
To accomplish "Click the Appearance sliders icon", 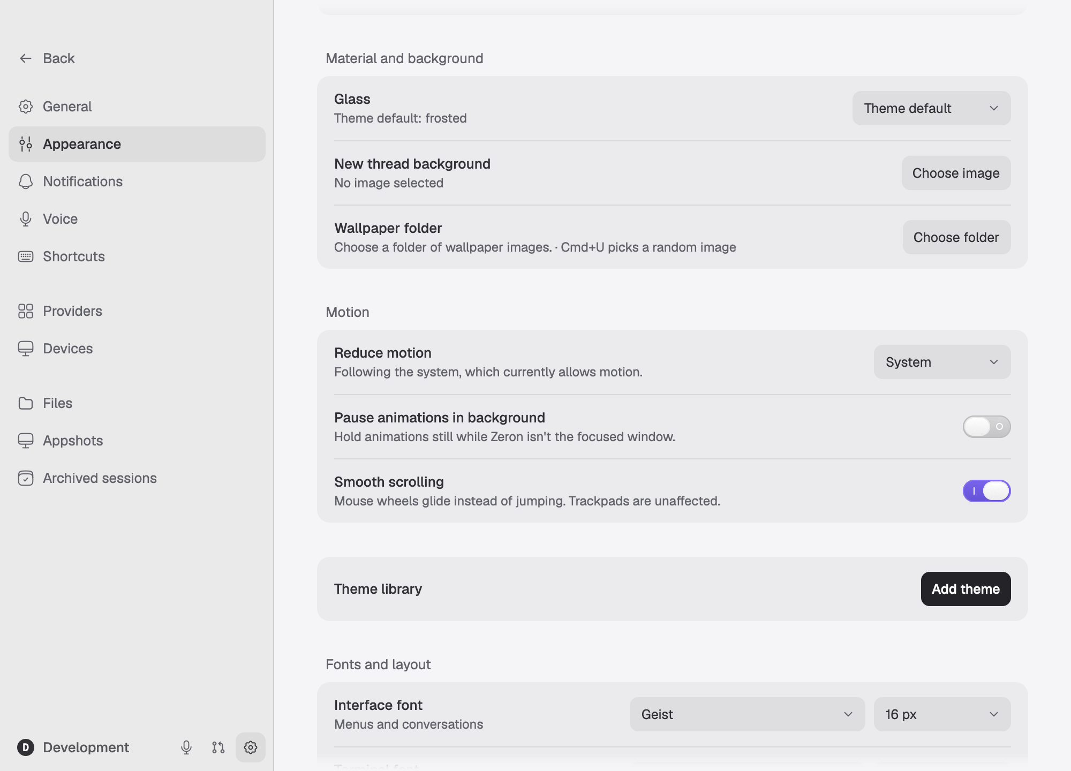I will coord(26,144).
